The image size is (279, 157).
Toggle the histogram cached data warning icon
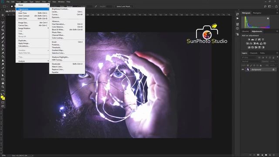(268, 18)
